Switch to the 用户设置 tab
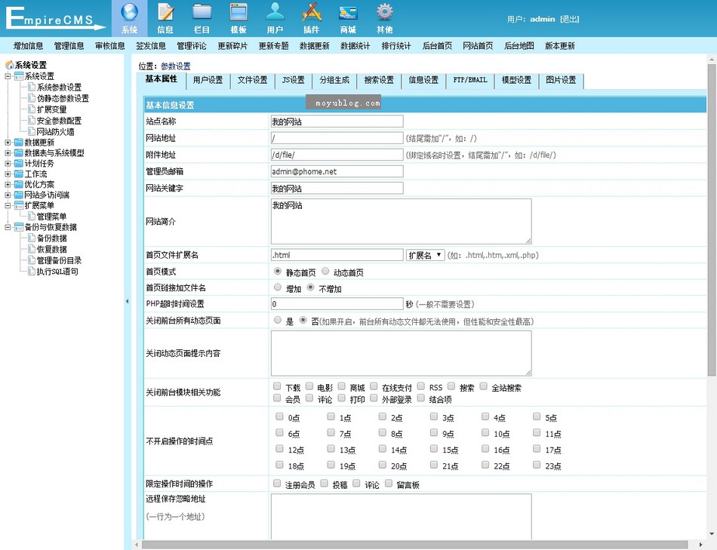This screenshot has width=717, height=550. click(x=208, y=80)
